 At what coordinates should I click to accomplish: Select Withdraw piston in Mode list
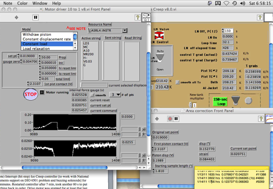37,34
